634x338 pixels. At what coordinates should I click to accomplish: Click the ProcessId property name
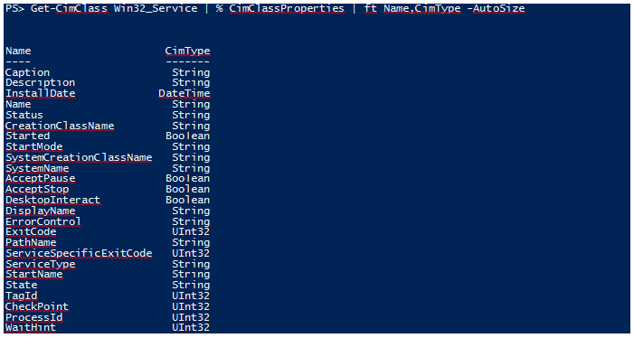tap(34, 317)
